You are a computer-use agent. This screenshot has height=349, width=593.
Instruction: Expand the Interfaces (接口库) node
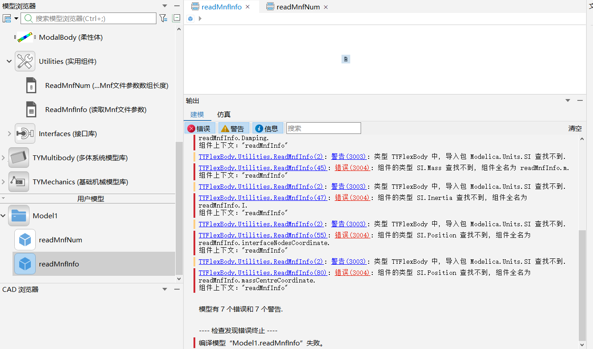coord(9,134)
